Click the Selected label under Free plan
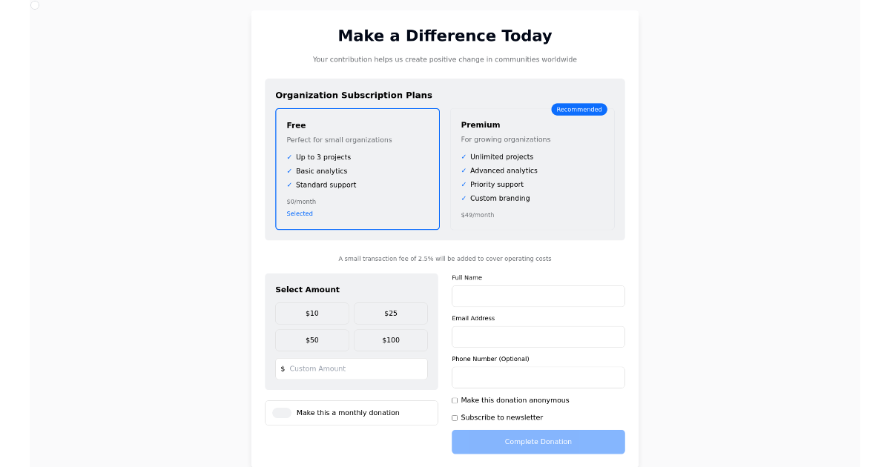This screenshot has width=890, height=467. tap(300, 213)
